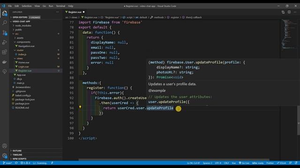Collapse the VIDEO-CHAT-APP root folder

36,21
